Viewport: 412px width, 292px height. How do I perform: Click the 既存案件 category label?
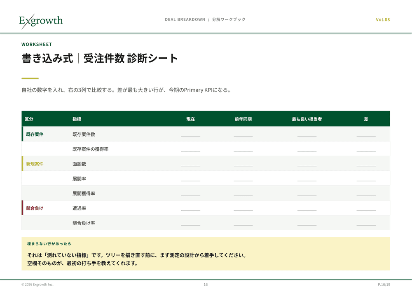tap(35, 134)
